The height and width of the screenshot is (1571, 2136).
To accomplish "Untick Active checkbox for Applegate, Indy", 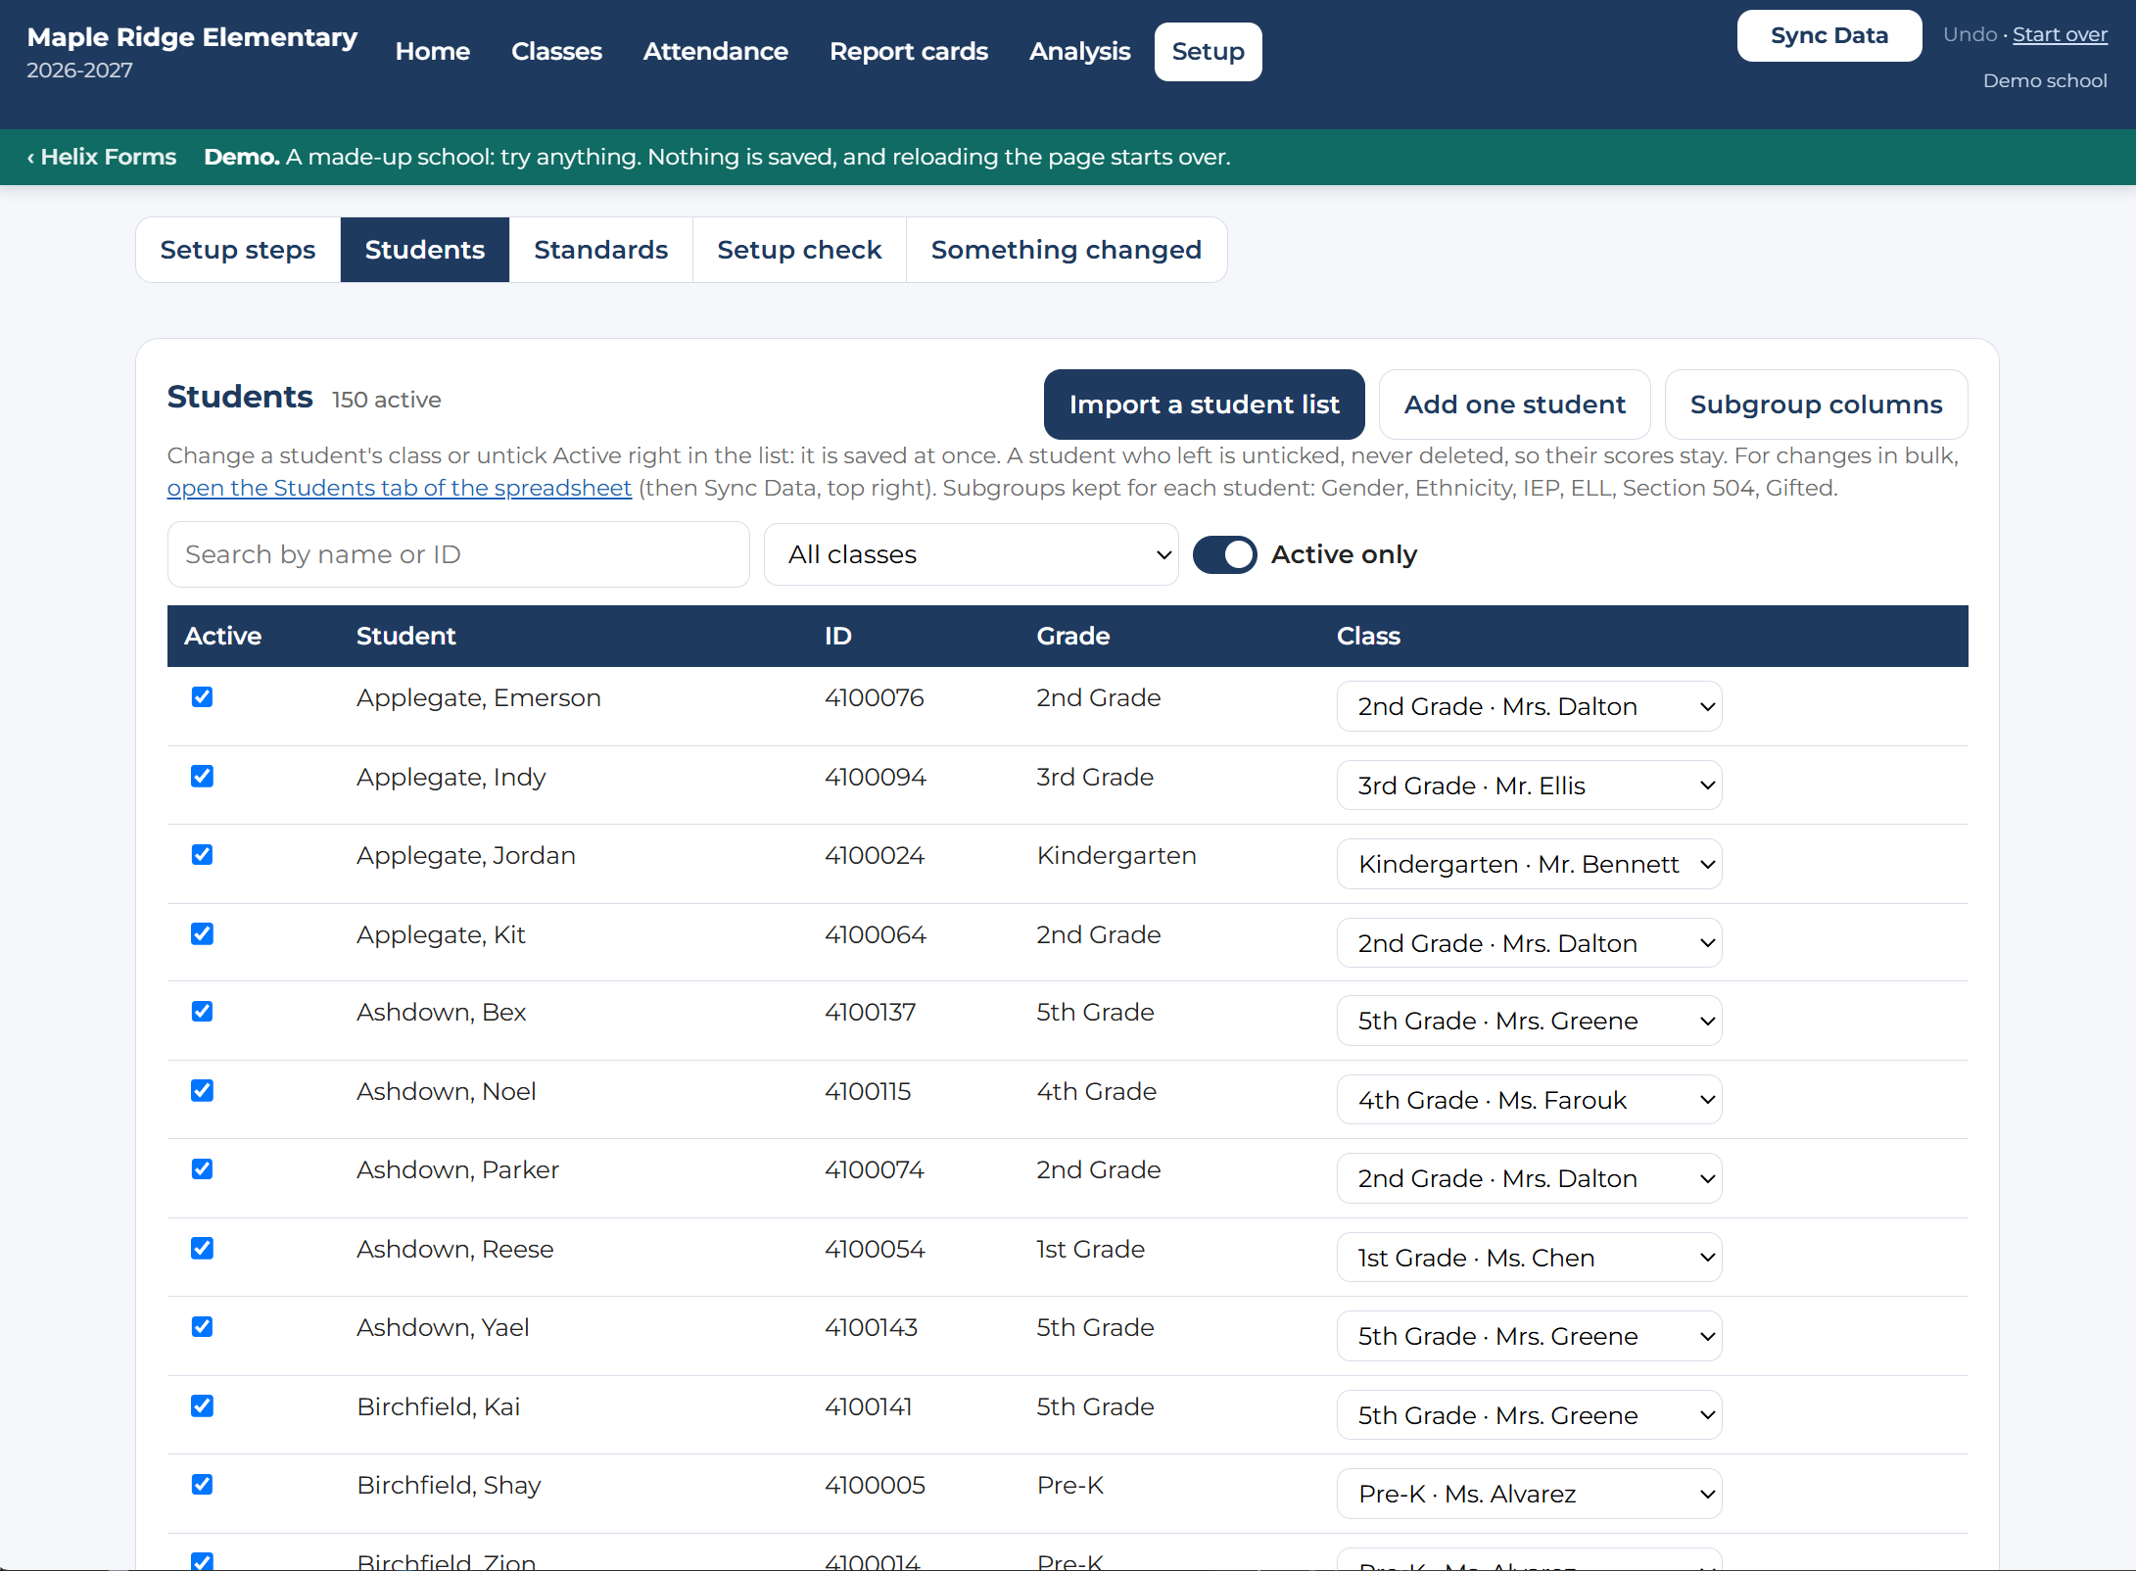I will point(202,777).
